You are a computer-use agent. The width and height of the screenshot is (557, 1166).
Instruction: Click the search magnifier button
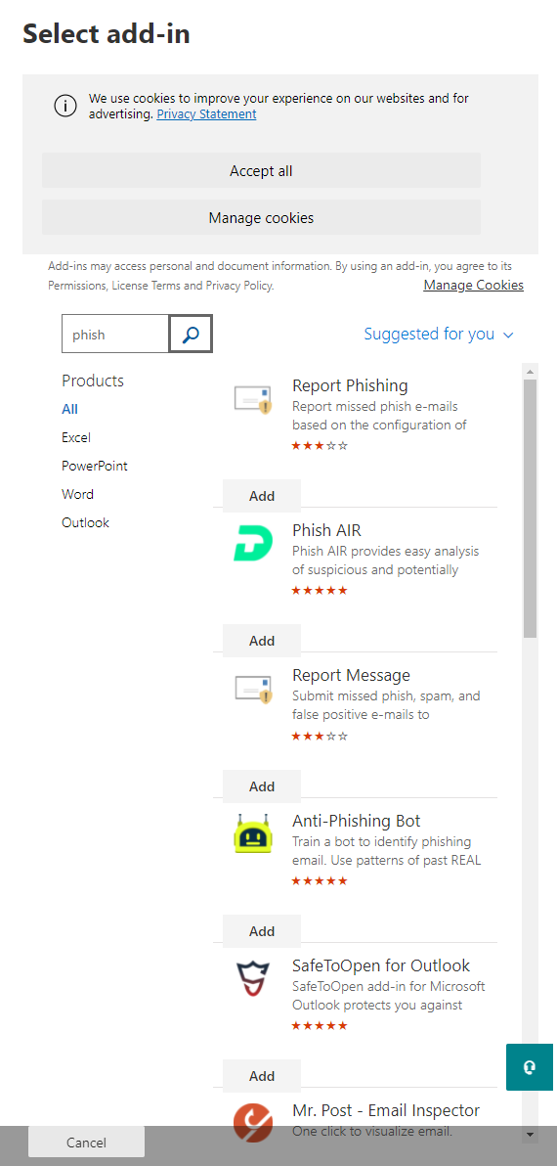pyautogui.click(x=191, y=334)
